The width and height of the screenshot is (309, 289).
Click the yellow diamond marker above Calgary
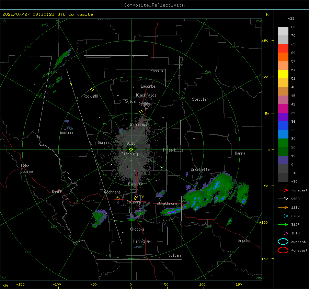point(136,198)
